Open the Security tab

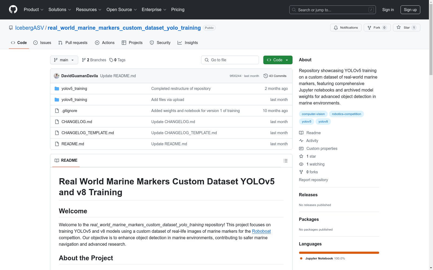click(x=160, y=43)
